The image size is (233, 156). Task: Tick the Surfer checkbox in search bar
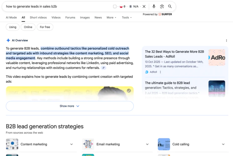click(x=115, y=6)
